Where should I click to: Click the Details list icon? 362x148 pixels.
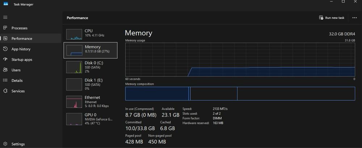pos(5,80)
